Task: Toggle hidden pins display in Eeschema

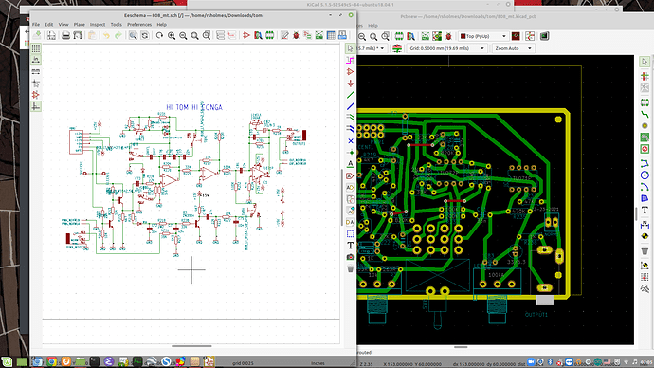Action: pyautogui.click(x=36, y=95)
